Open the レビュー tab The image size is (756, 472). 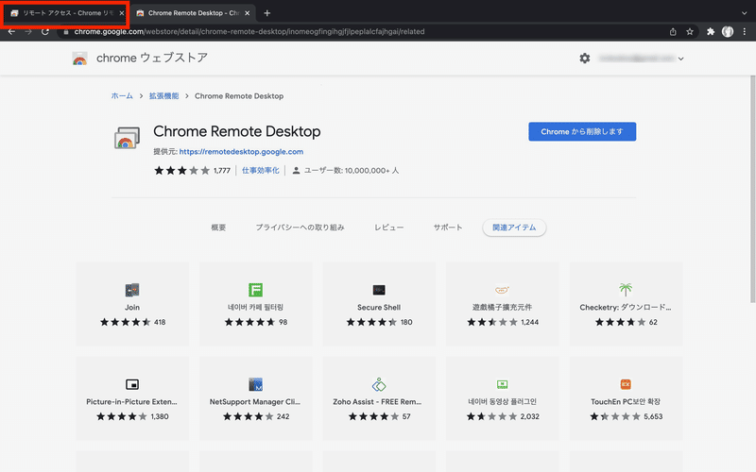coord(389,228)
